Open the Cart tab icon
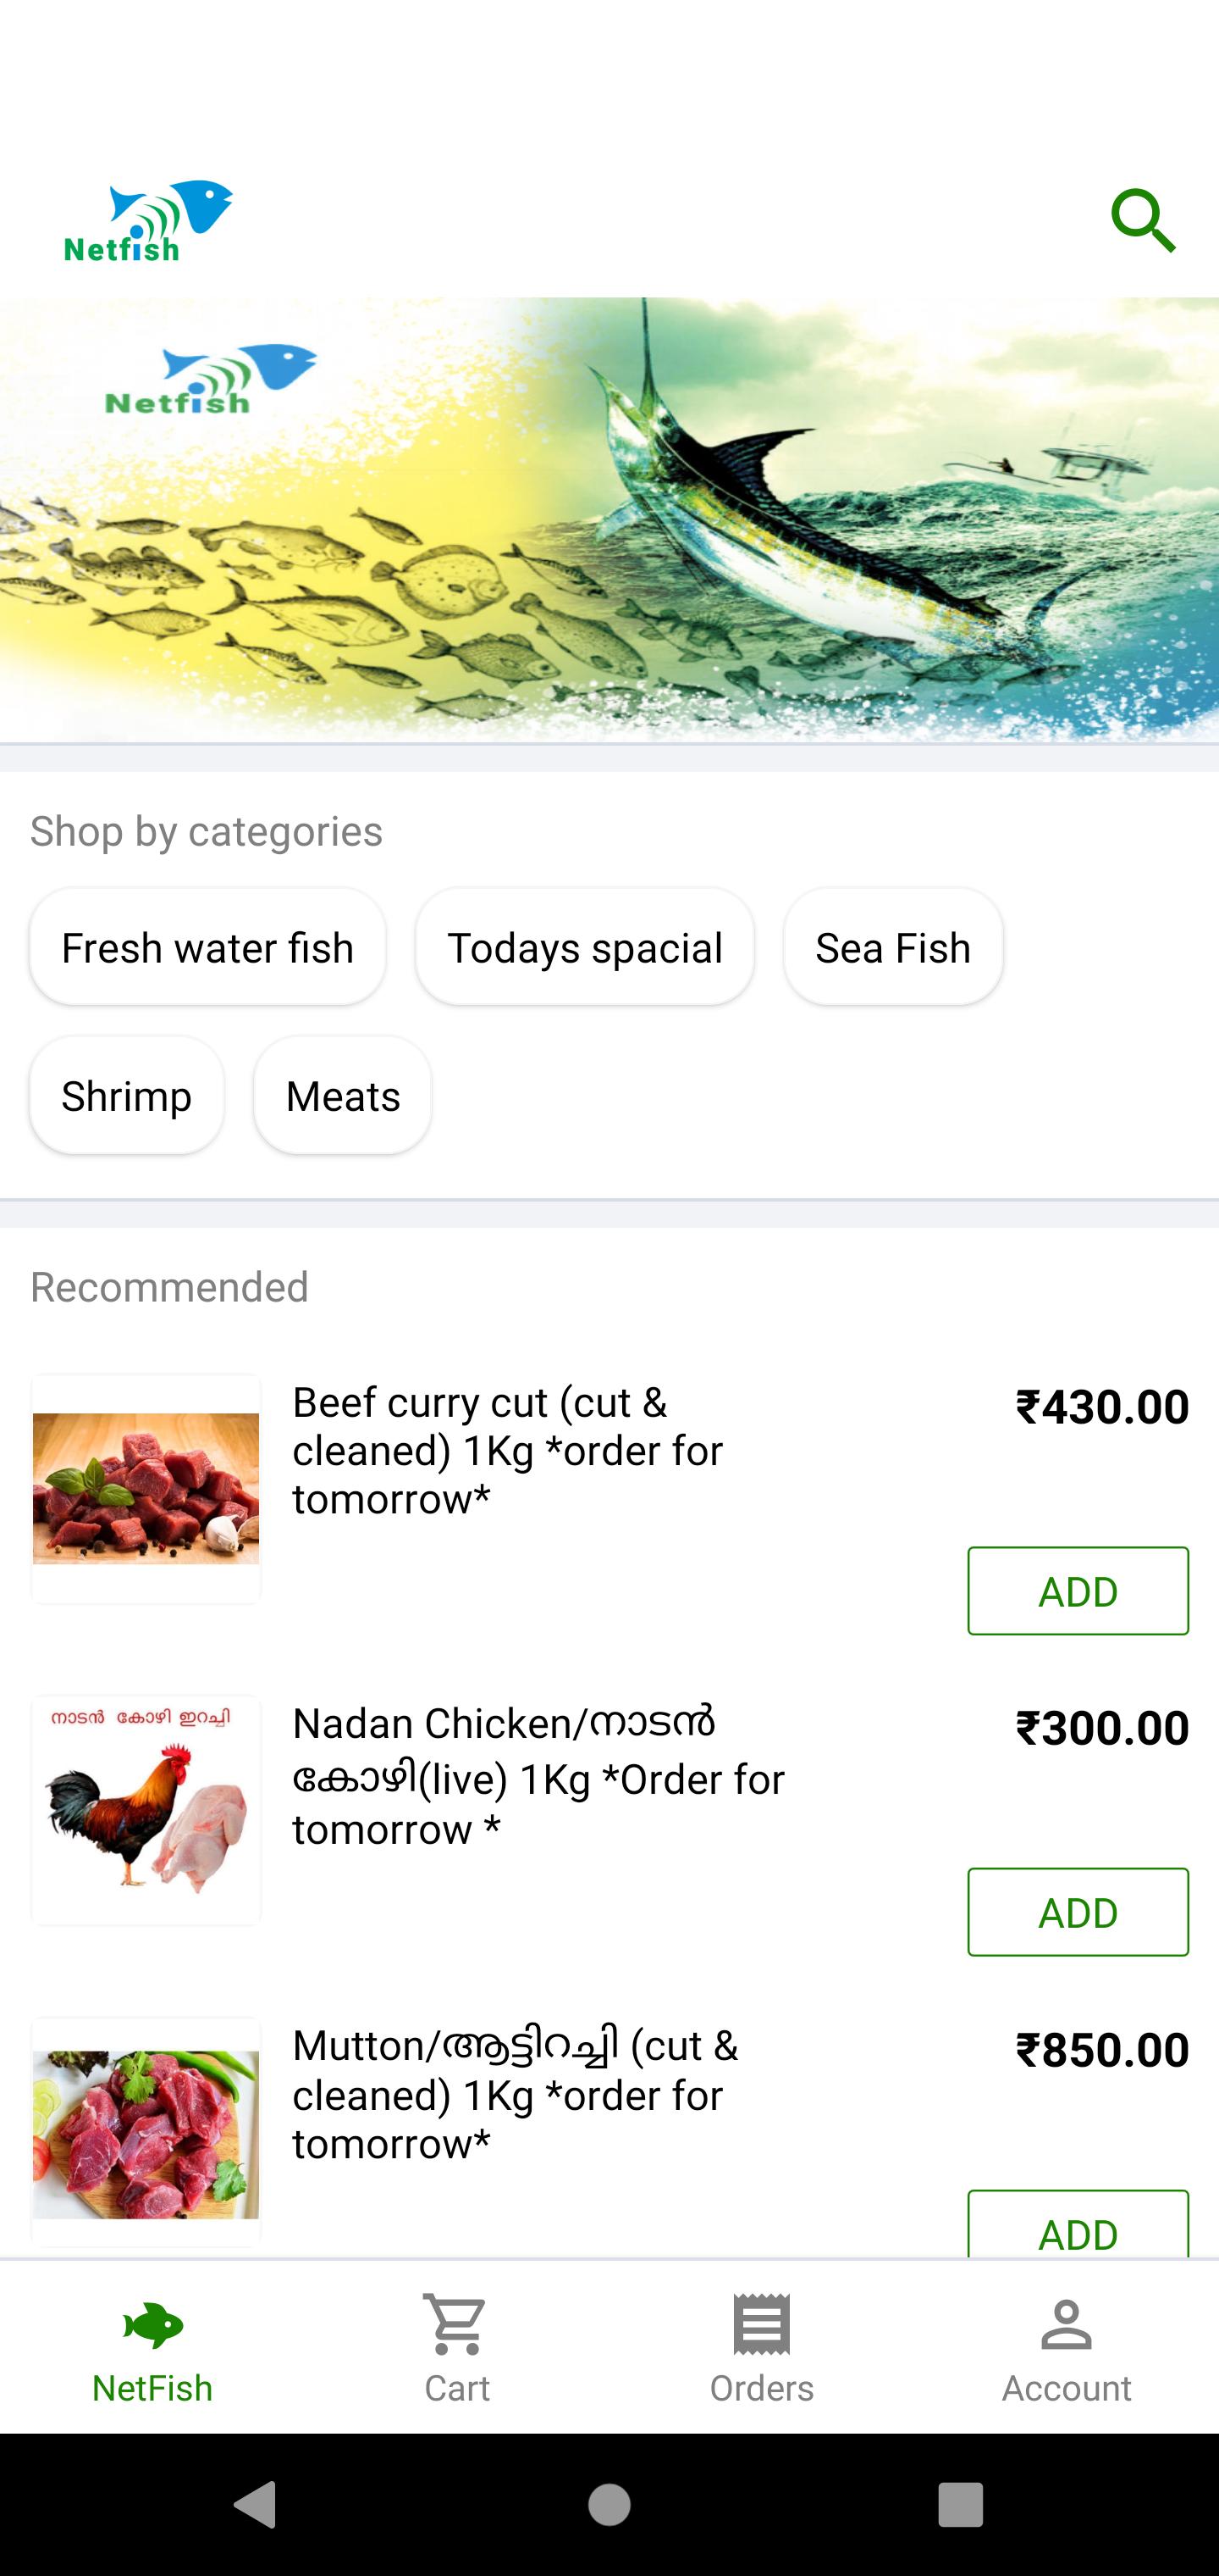 point(456,2324)
